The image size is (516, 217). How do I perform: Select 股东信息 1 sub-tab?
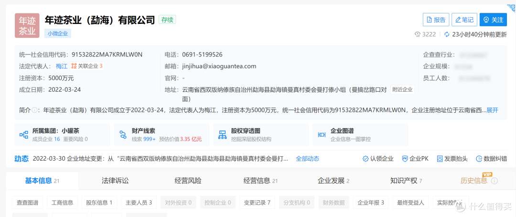pyautogui.click(x=99, y=203)
